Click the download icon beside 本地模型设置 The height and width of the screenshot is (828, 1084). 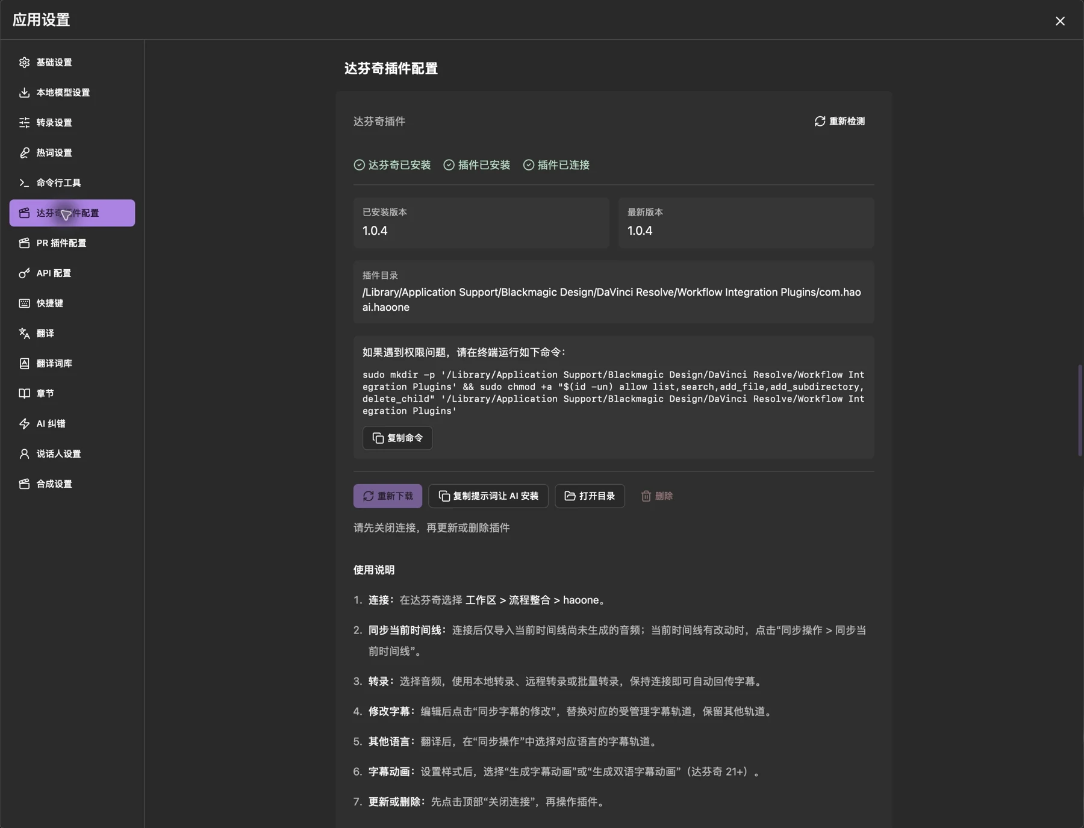point(24,93)
